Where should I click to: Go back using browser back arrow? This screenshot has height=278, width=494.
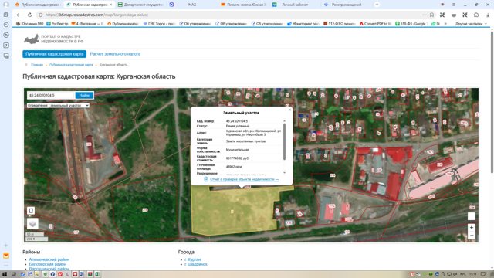click(19, 15)
